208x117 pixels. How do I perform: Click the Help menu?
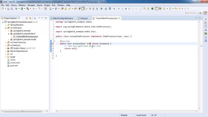point(68,5)
